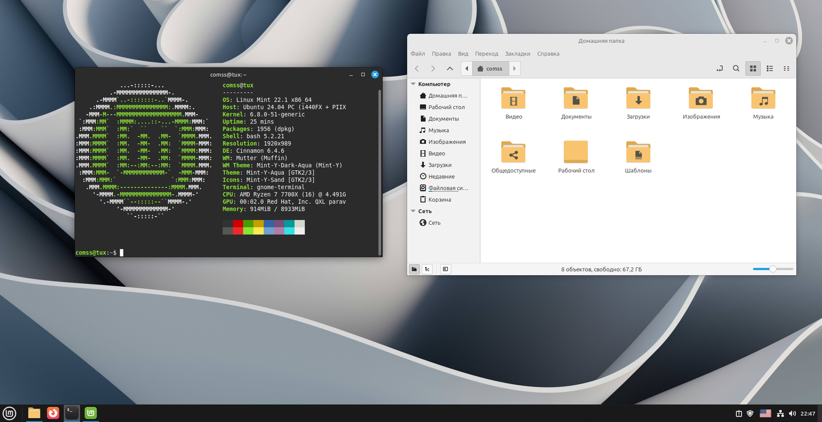The width and height of the screenshot is (822, 422).
Task: Go up to the parent folder
Action: 450,69
